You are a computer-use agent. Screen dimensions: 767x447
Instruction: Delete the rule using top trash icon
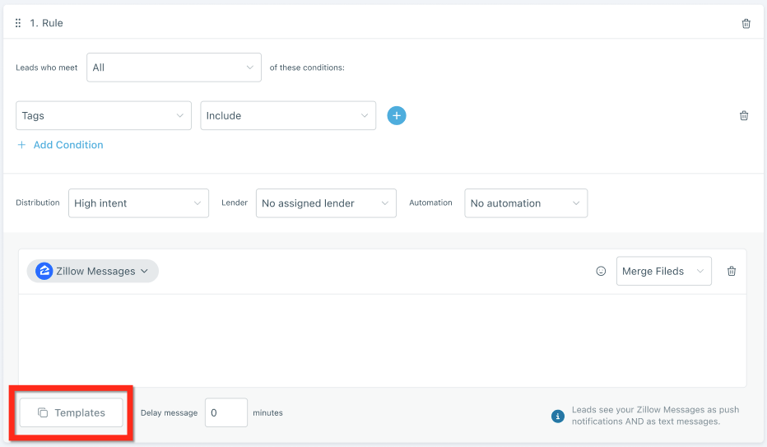[746, 23]
